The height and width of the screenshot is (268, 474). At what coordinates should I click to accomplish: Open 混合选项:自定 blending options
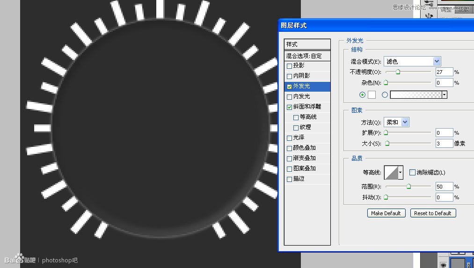[307, 56]
